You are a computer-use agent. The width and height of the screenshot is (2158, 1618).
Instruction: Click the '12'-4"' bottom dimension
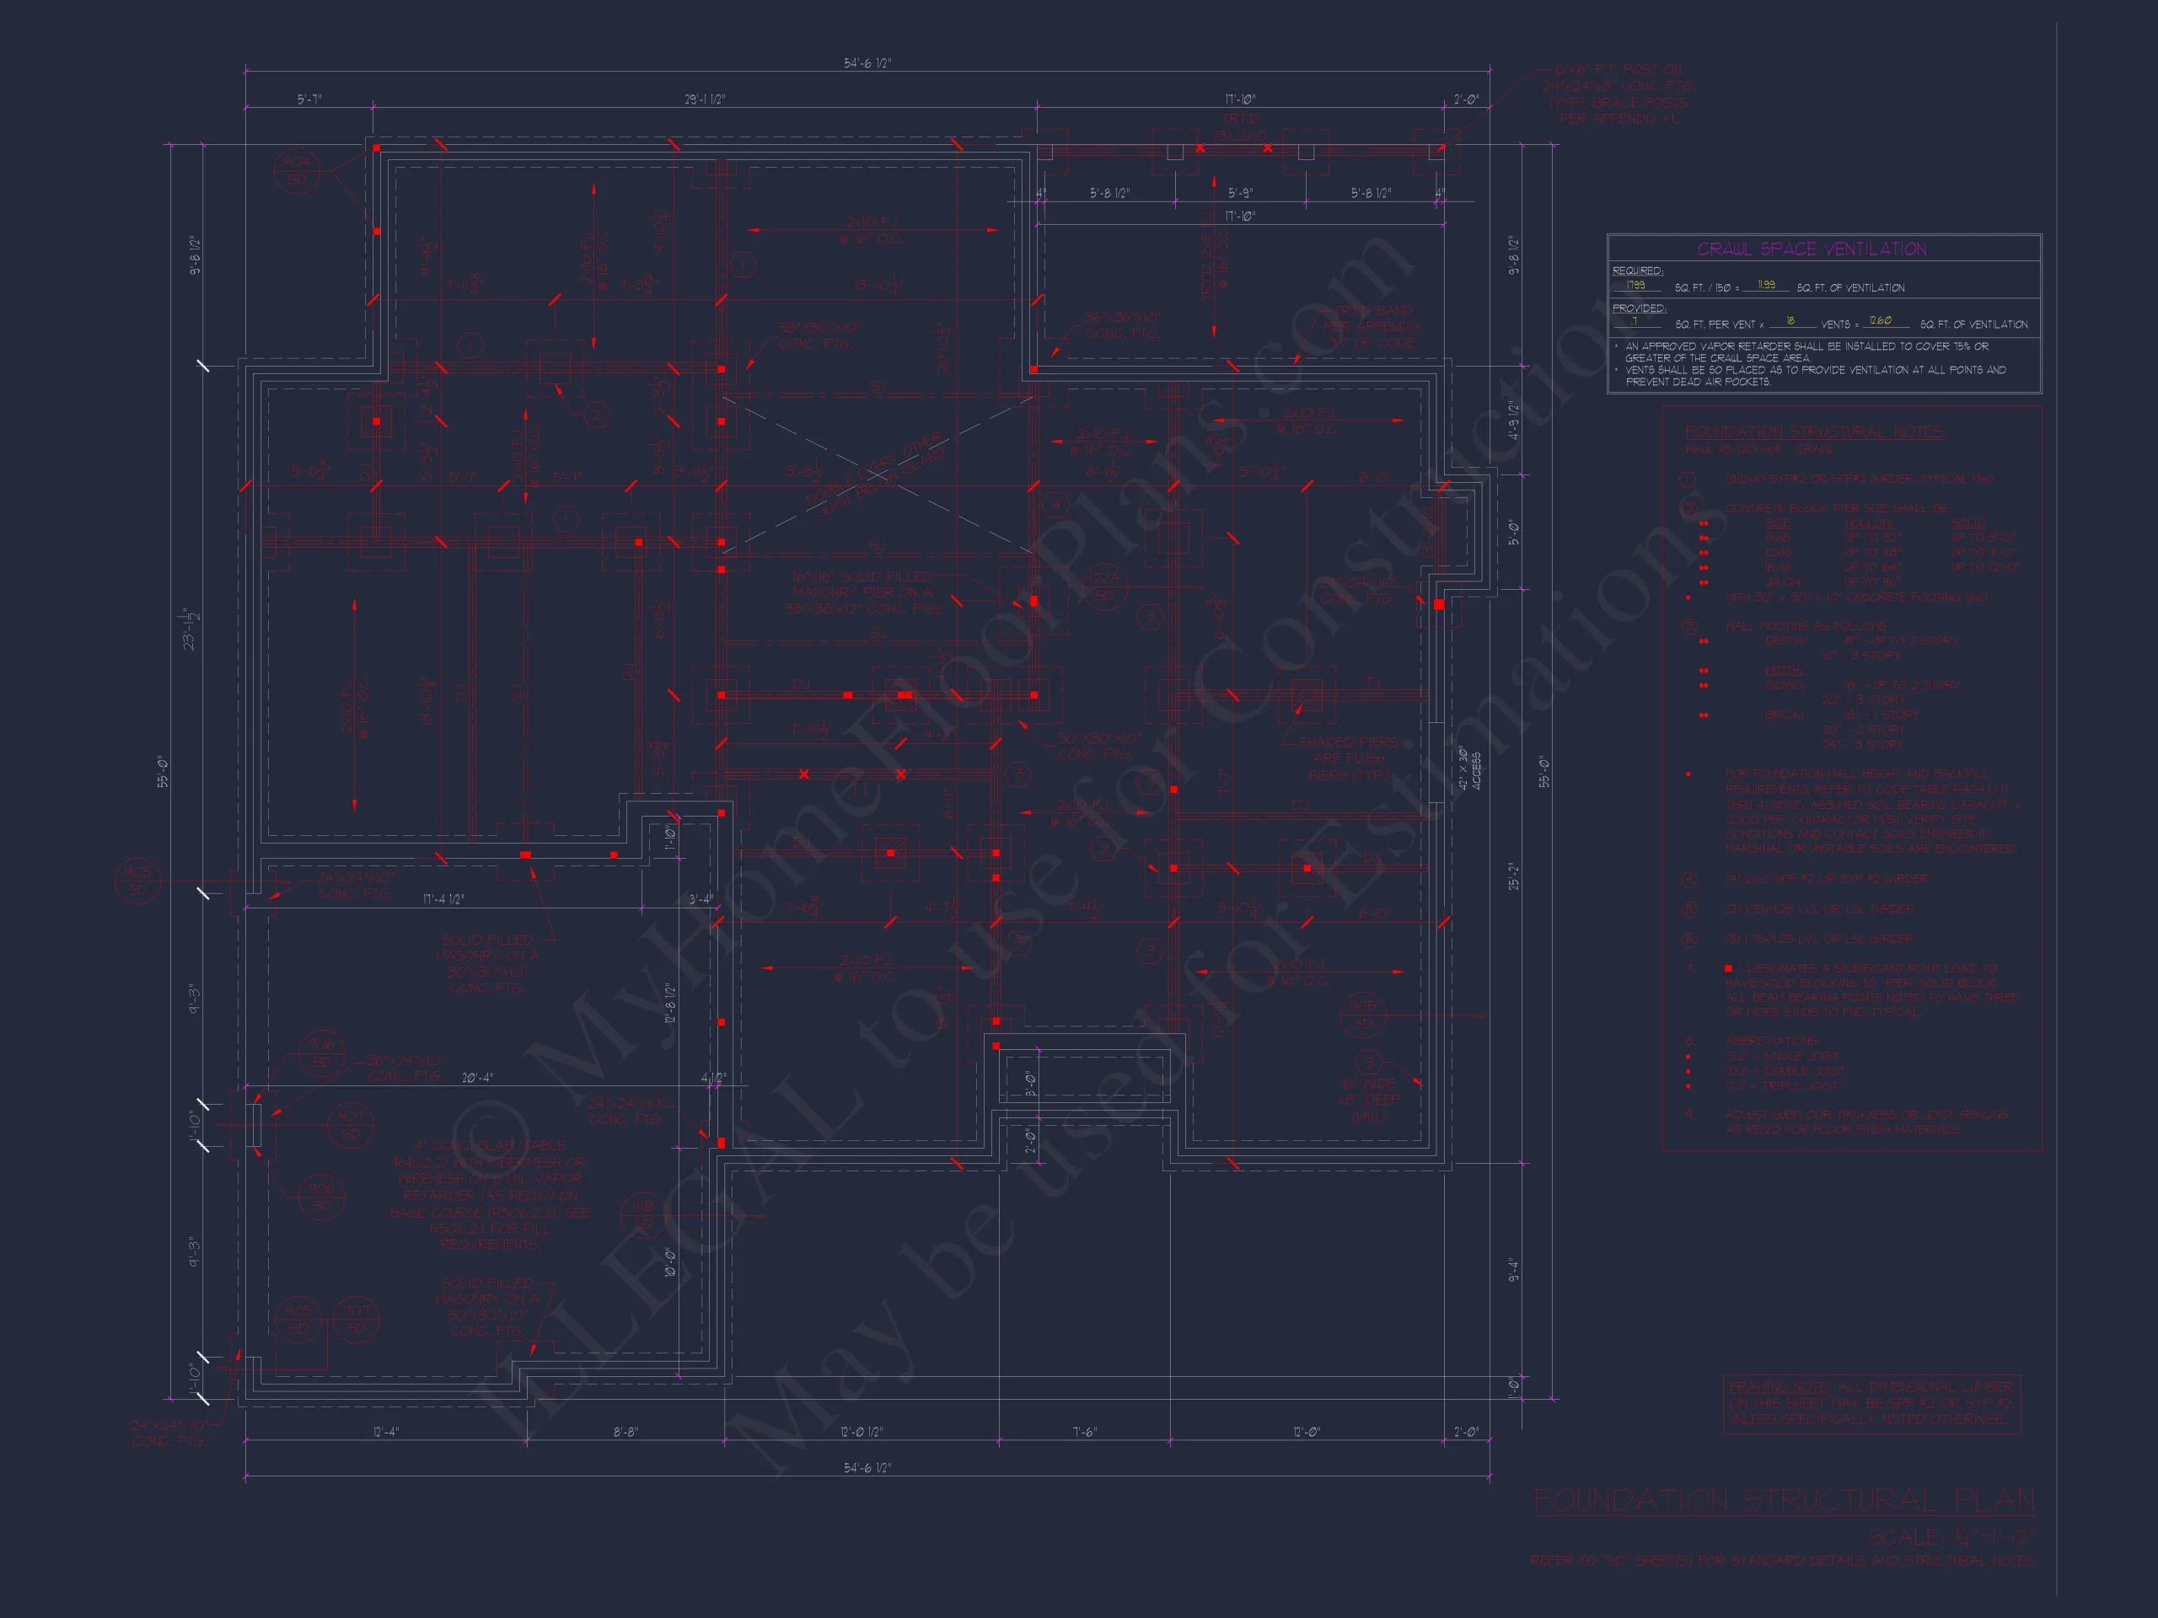click(x=386, y=1432)
